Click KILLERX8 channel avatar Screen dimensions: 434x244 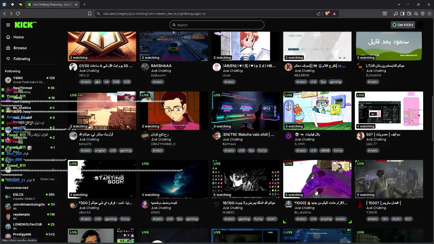tap(289, 67)
